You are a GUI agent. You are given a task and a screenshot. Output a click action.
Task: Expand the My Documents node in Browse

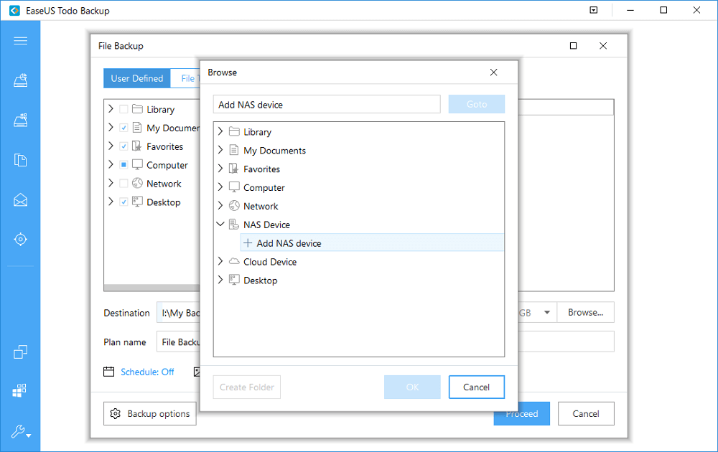point(220,150)
